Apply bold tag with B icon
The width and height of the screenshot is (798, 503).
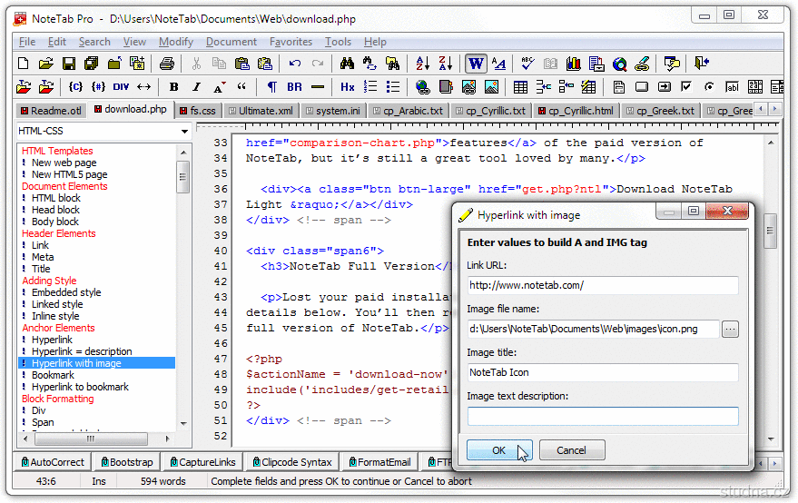pyautogui.click(x=173, y=87)
